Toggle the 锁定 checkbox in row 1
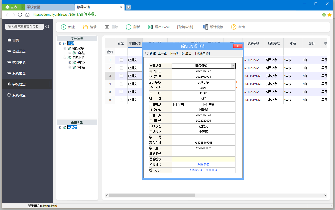Image resolution: width=335 pixels, height=210 pixels. click(x=121, y=60)
